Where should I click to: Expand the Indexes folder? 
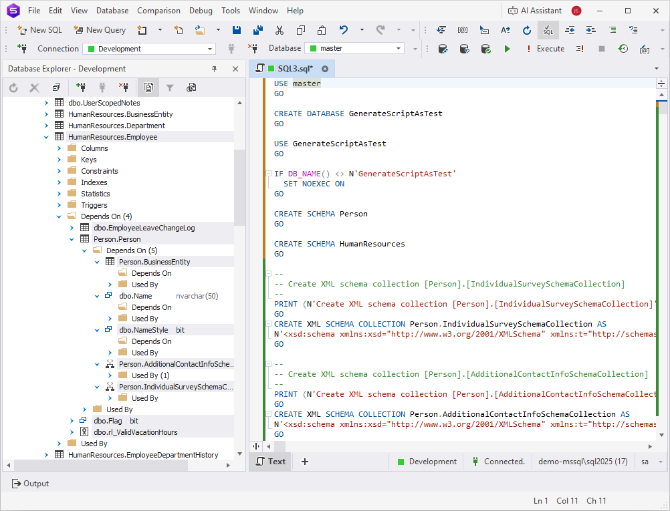coord(59,182)
